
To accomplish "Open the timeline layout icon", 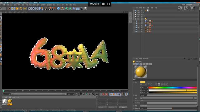I will tap(127, 94).
